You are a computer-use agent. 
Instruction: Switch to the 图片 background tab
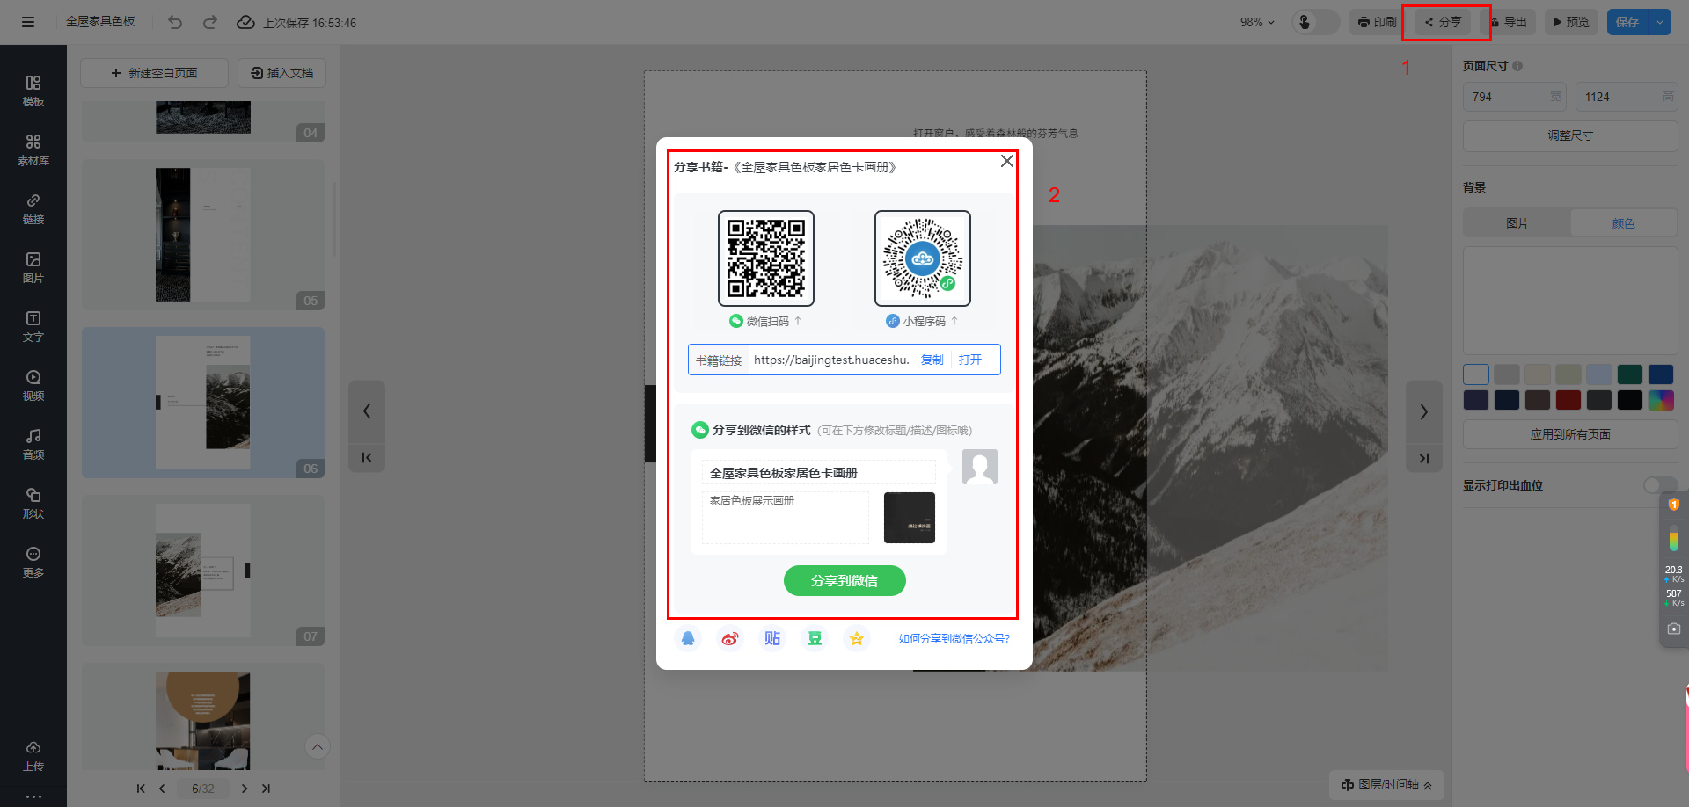pyautogui.click(x=1517, y=223)
